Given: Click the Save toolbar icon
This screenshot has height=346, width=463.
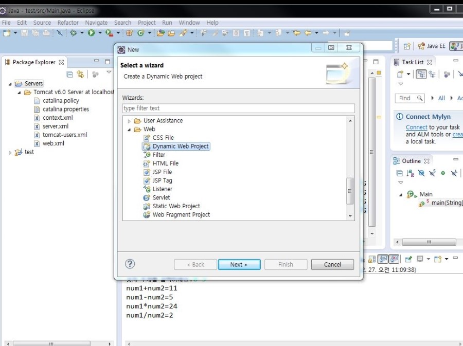Looking at the screenshot, I should point(25,33).
